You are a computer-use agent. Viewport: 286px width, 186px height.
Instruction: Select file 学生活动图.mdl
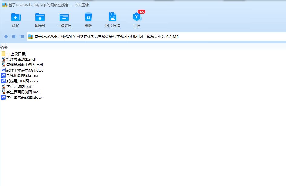point(17,87)
